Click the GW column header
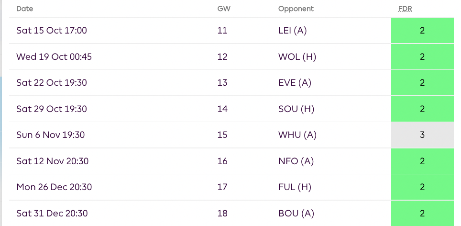 pos(223,9)
